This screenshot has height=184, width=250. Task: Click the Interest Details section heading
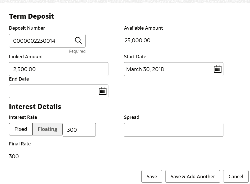[x=35, y=107]
